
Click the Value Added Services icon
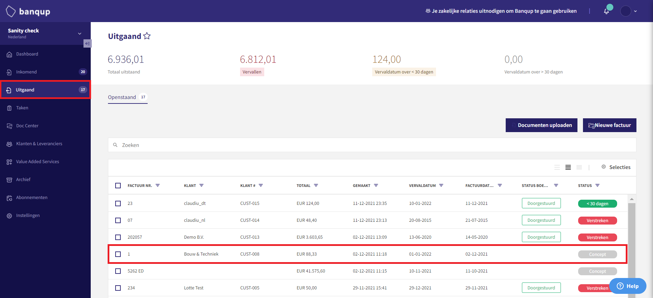pos(9,162)
